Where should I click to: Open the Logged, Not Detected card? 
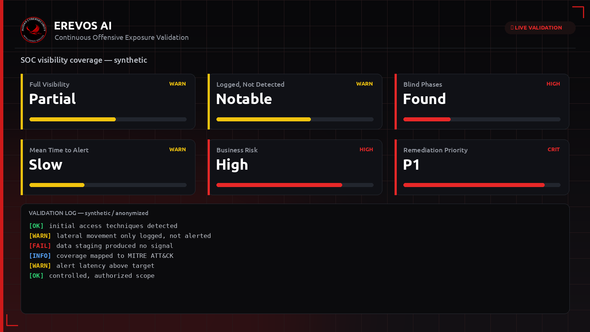pyautogui.click(x=295, y=101)
